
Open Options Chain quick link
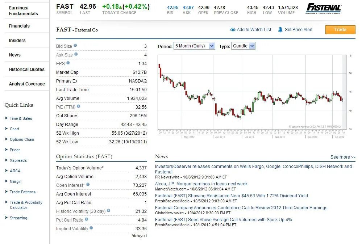22,139
